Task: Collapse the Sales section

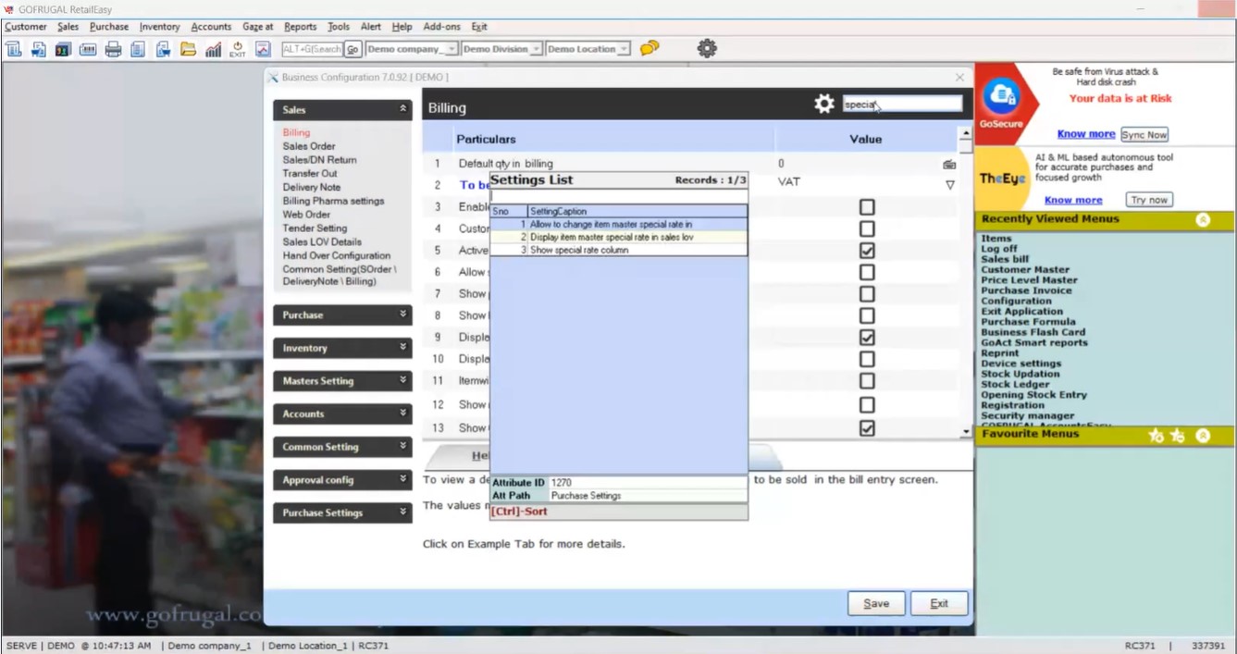Action: point(402,109)
